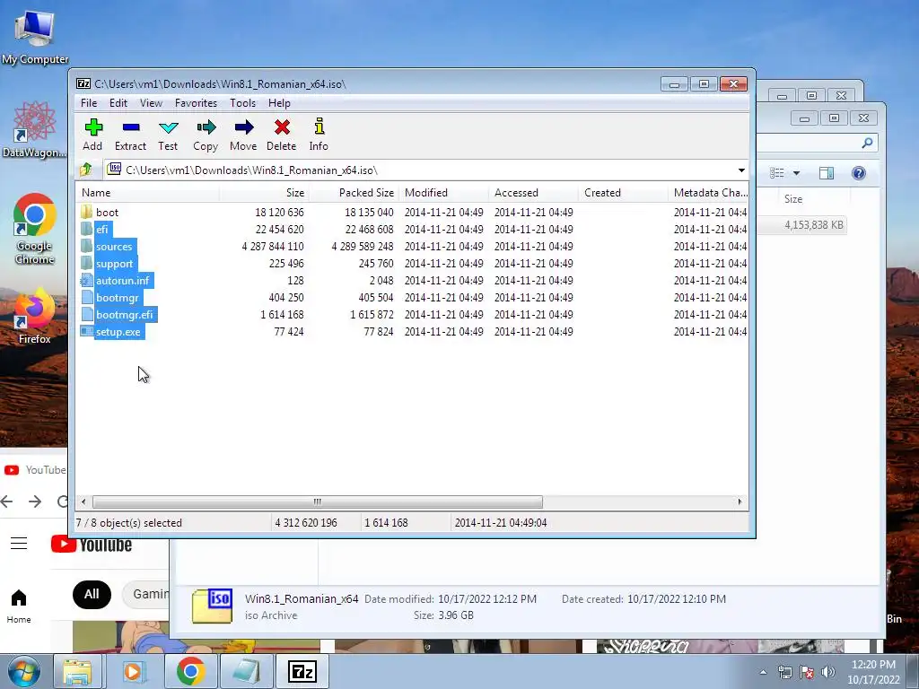Sort by Metadata Changed column header
919x689 pixels.
point(708,193)
